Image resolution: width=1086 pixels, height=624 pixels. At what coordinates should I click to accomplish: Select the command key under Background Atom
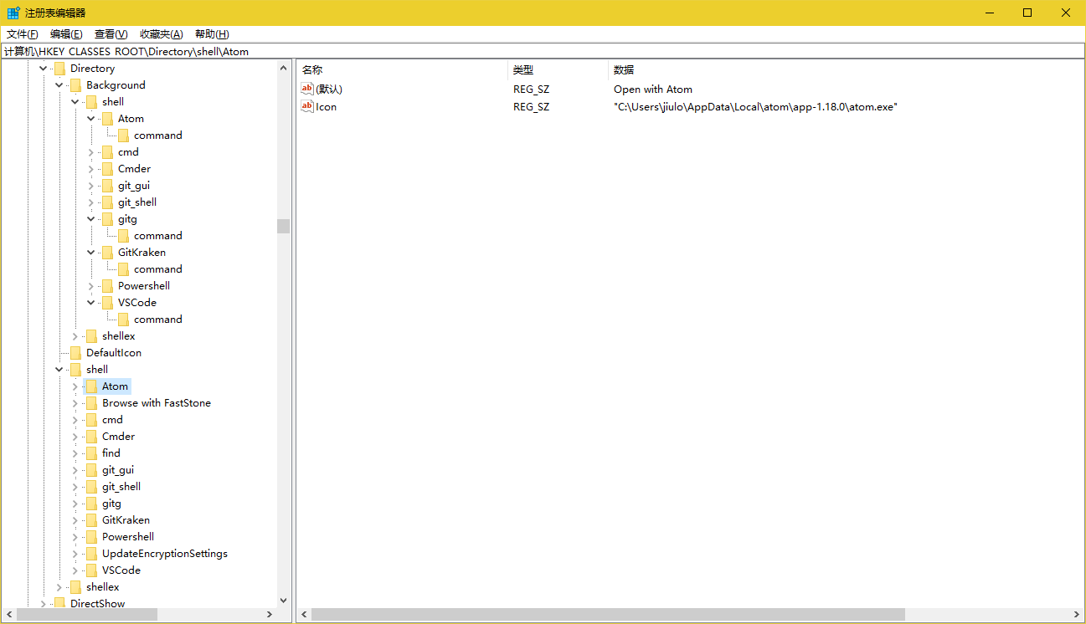click(158, 136)
